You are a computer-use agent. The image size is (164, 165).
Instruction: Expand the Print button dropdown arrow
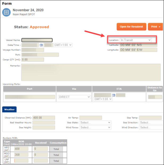(160, 27)
